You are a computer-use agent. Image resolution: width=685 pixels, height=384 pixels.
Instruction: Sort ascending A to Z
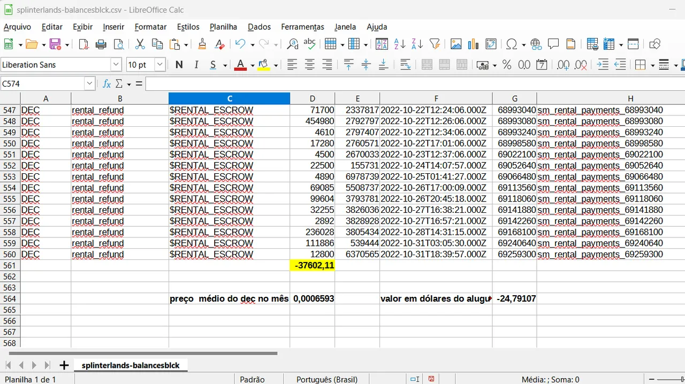(x=399, y=44)
